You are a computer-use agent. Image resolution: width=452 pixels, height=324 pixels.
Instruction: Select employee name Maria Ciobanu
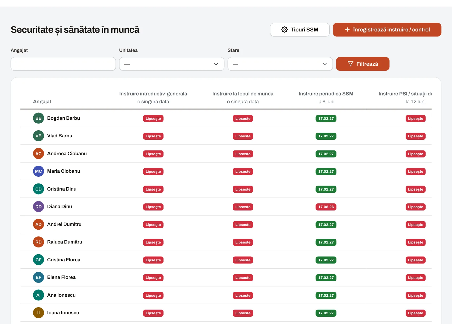[63, 171]
